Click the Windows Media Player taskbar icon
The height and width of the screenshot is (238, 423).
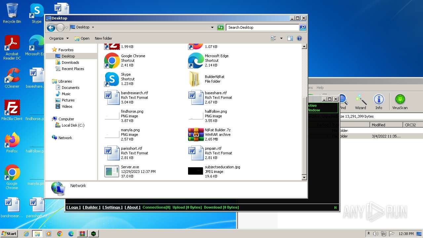point(49,234)
